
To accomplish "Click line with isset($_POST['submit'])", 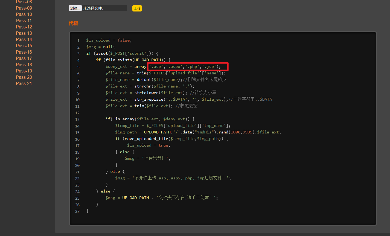I will tap(122, 53).
